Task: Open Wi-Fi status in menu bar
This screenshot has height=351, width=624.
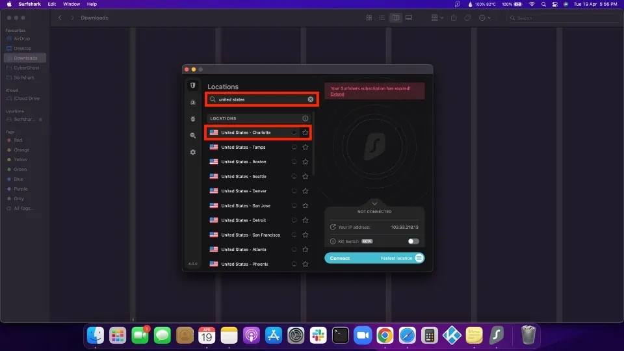Action: point(532,4)
